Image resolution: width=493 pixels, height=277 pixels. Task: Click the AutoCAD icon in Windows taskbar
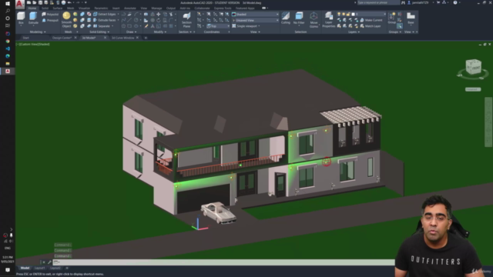8,72
